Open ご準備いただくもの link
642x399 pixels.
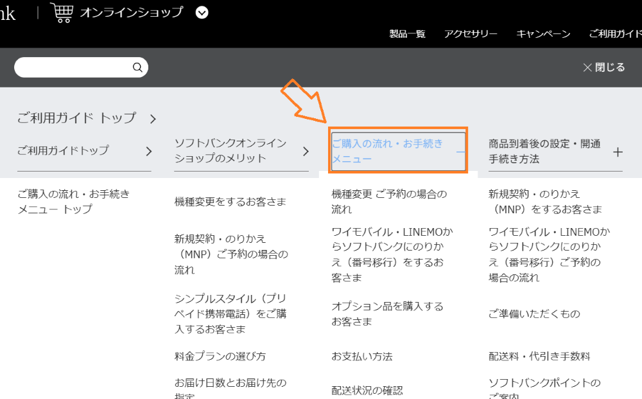coord(534,314)
